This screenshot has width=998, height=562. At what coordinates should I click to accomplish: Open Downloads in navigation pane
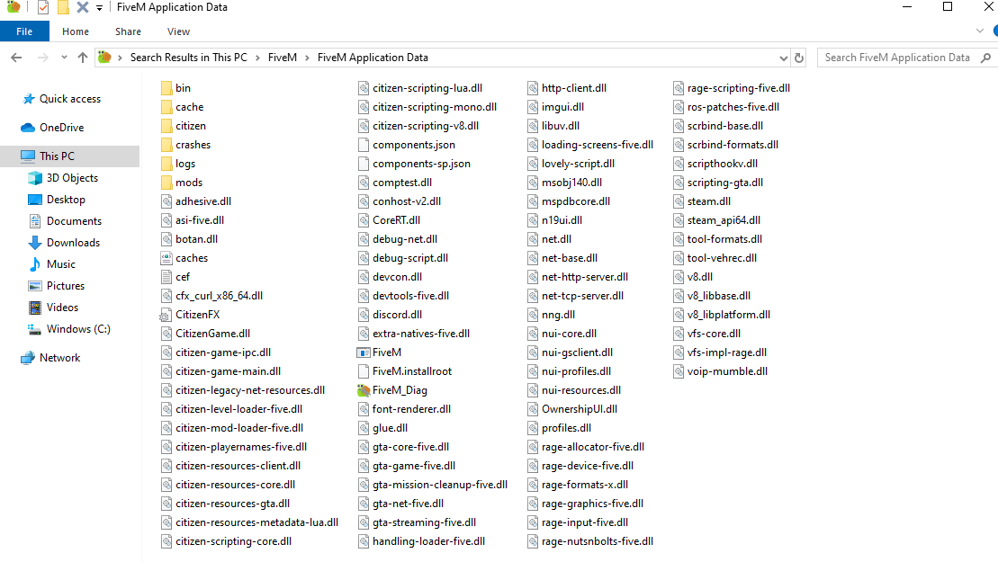pyautogui.click(x=73, y=243)
